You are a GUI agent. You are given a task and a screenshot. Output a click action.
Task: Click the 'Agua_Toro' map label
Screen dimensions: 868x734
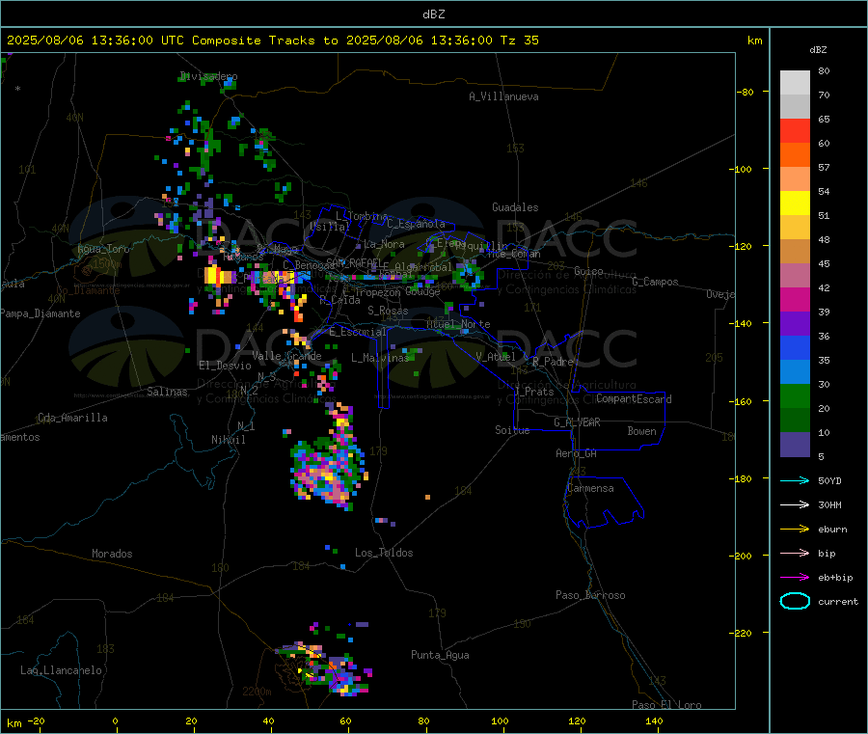click(x=103, y=249)
